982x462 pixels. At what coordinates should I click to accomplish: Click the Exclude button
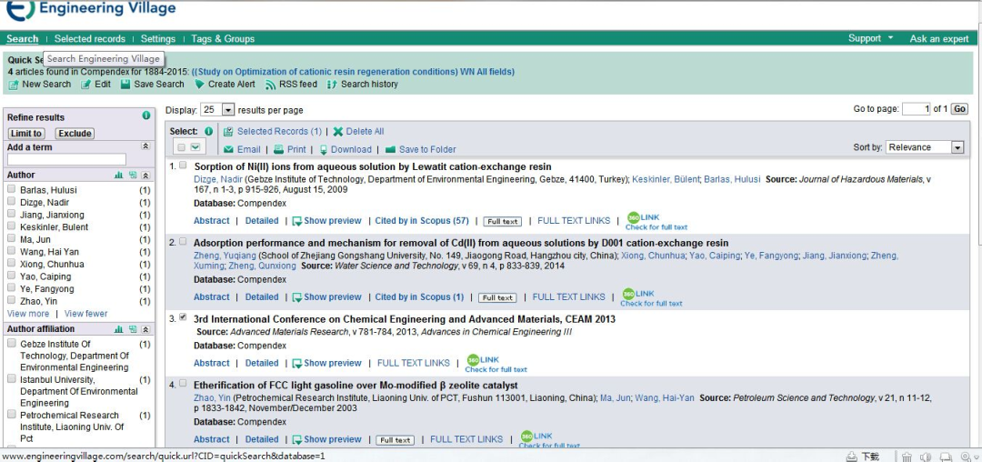click(75, 134)
